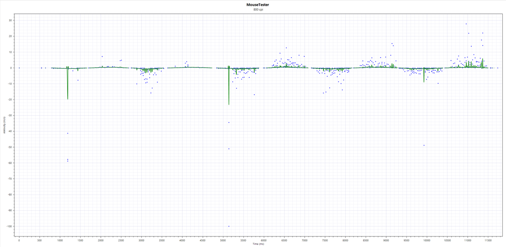Click the 2000 tick on the time axis

[101, 240]
